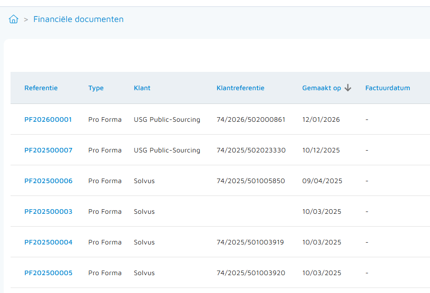Open pro forma PF202500003
The image size is (430, 293).
point(48,212)
